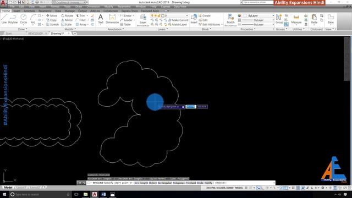
Task: Expand the Layers panel
Action: (163, 29)
